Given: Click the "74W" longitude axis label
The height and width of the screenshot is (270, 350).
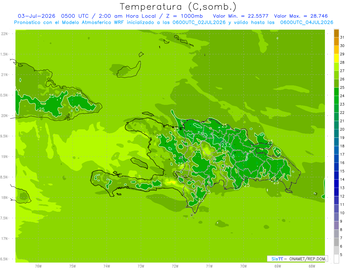Looking at the screenshot, I should coord(107,266).
